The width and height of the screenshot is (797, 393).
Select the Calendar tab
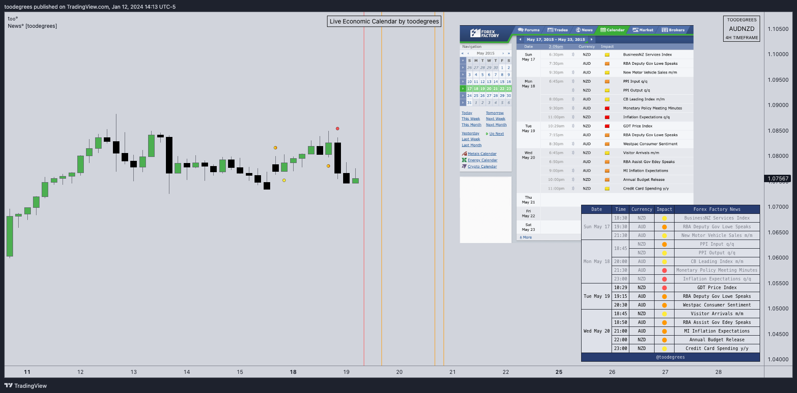pos(612,30)
